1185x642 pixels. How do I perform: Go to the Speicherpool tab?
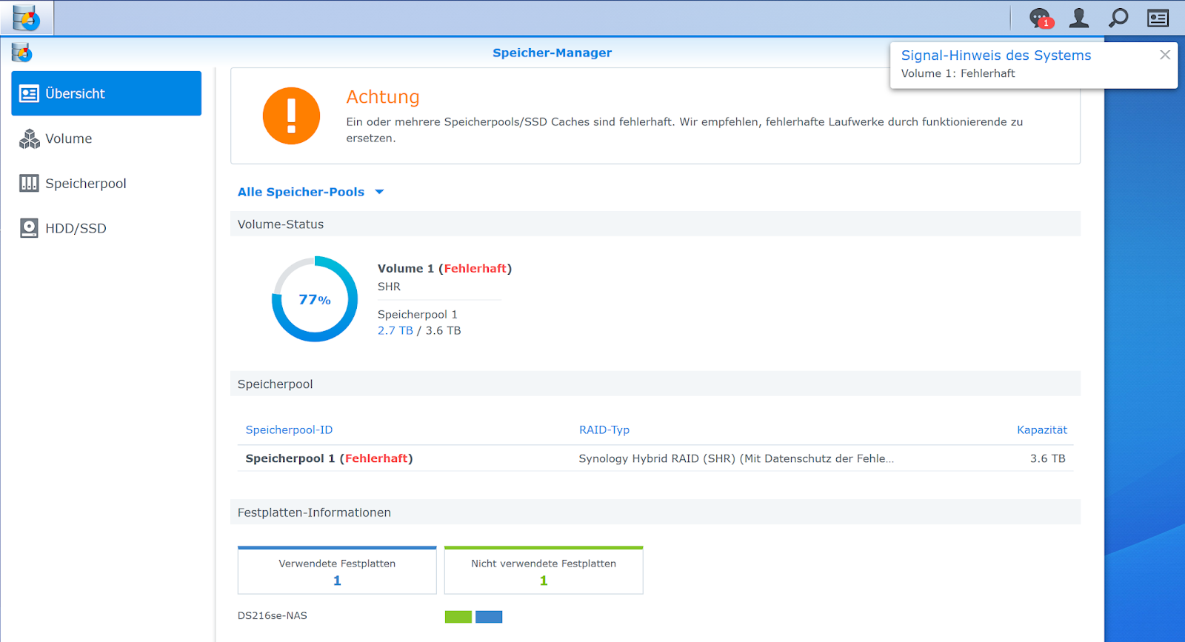coord(107,184)
